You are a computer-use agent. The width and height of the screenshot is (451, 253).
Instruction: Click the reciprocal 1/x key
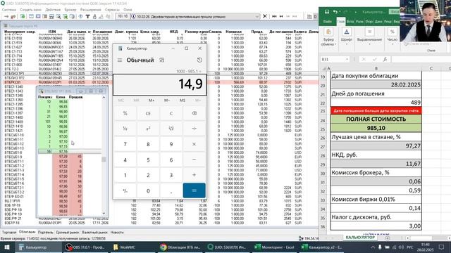point(125,129)
